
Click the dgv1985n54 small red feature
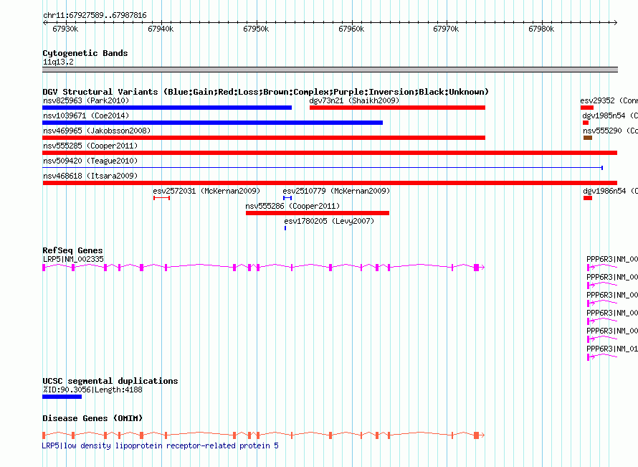(x=586, y=123)
